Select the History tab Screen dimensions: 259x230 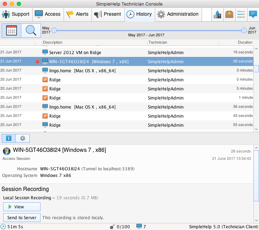[x=140, y=14]
